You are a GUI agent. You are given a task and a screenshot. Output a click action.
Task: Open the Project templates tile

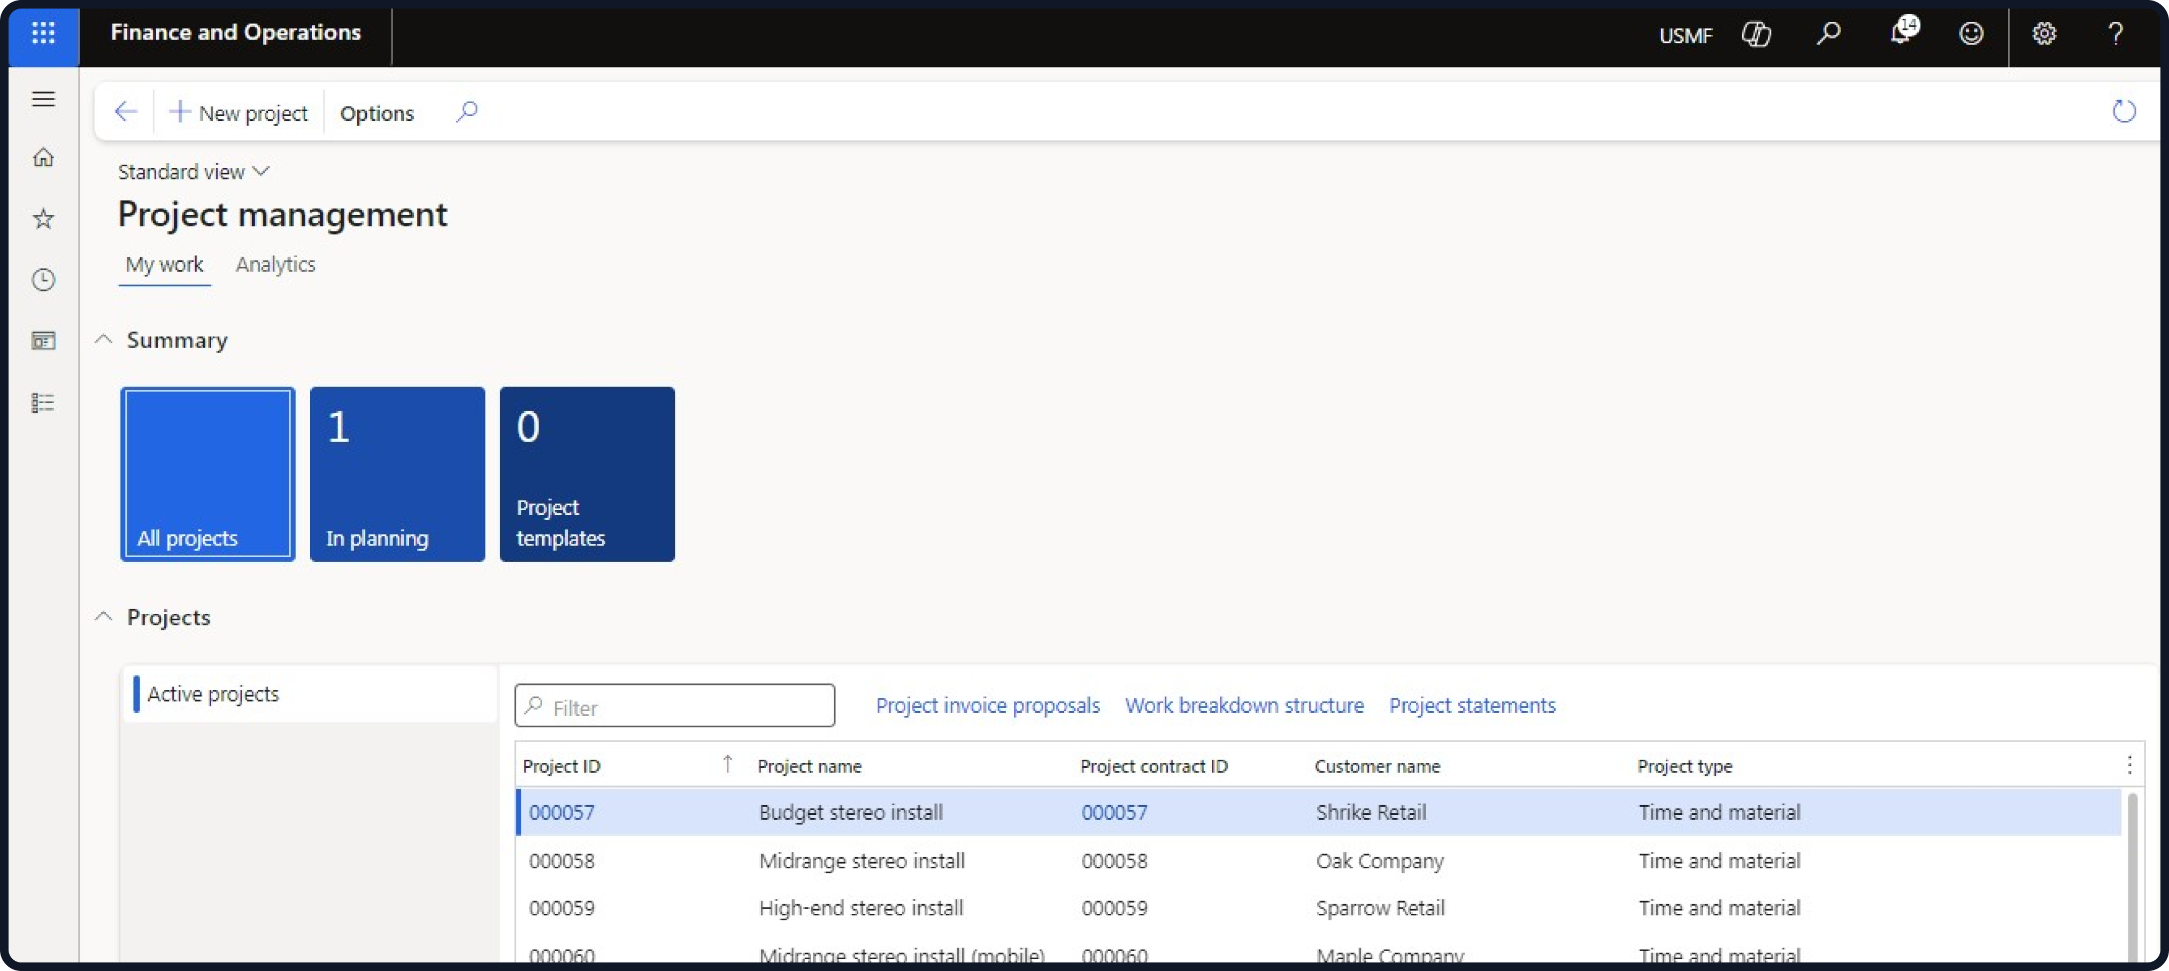coord(587,473)
